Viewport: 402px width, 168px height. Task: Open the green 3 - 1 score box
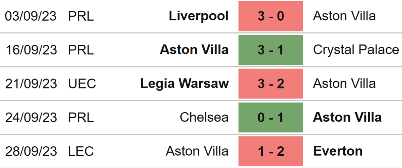(x=271, y=50)
